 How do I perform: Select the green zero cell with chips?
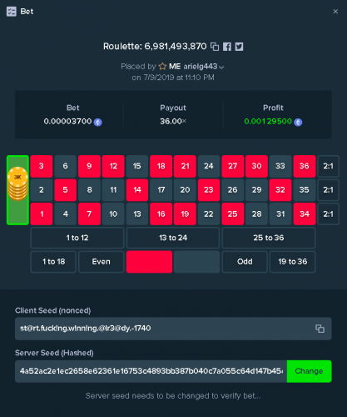tap(17, 190)
